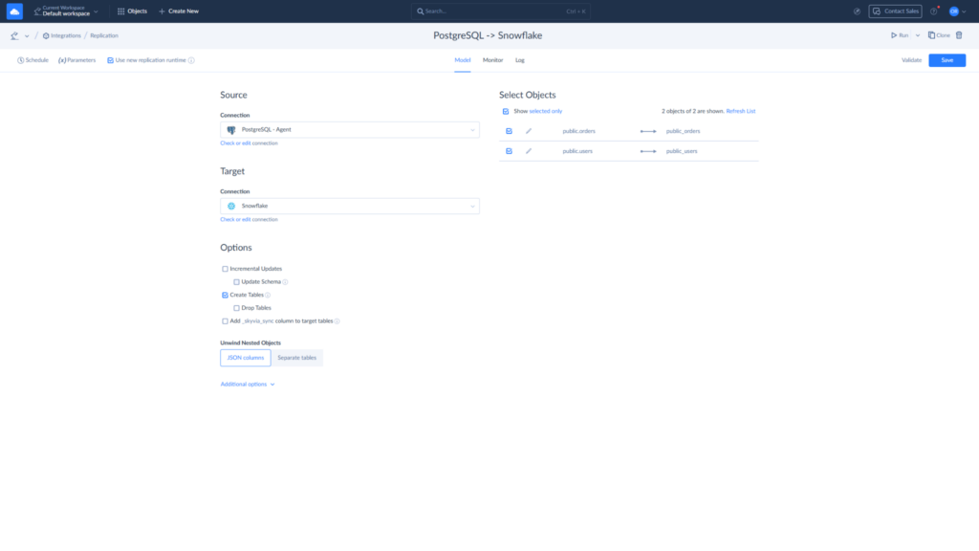
Task: Click the replication type icon in breadcrumb
Action: pyautogui.click(x=14, y=35)
